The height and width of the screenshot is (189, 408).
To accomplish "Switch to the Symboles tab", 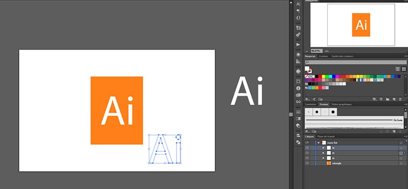I will pyautogui.click(x=311, y=104).
